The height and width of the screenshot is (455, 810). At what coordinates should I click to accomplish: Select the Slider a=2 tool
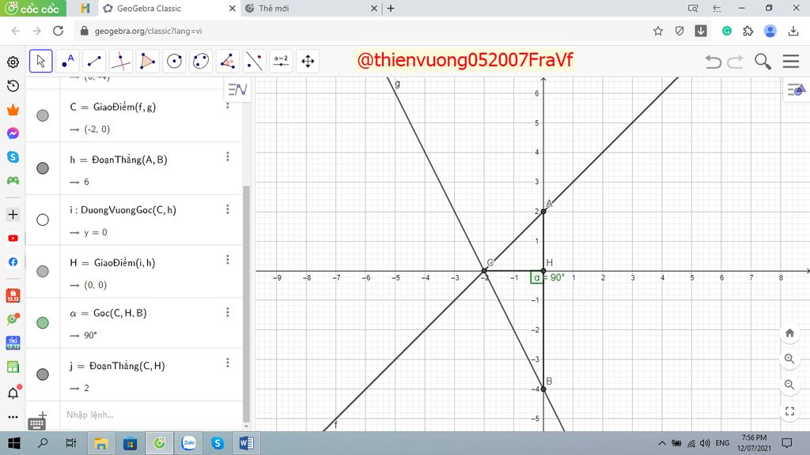(281, 62)
